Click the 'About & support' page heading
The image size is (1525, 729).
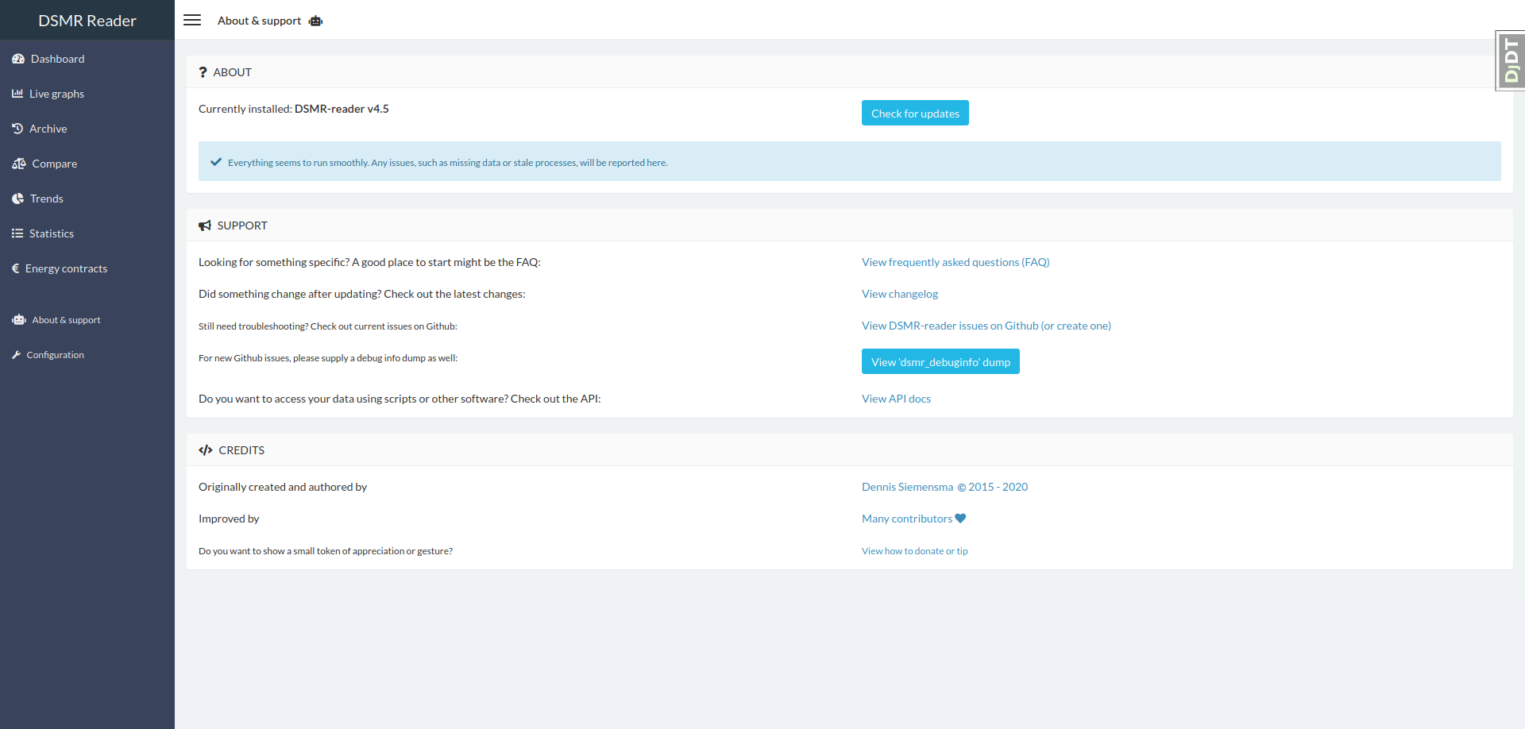pos(259,21)
